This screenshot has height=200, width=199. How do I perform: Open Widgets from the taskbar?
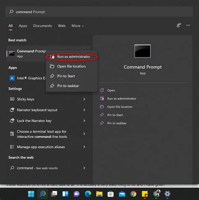[x=65, y=194]
